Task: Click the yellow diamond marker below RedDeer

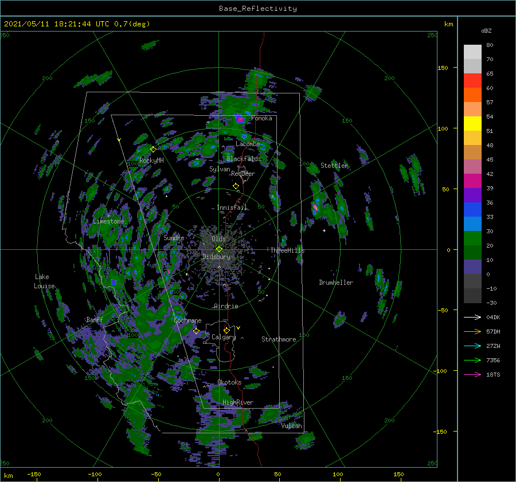Action: point(236,186)
